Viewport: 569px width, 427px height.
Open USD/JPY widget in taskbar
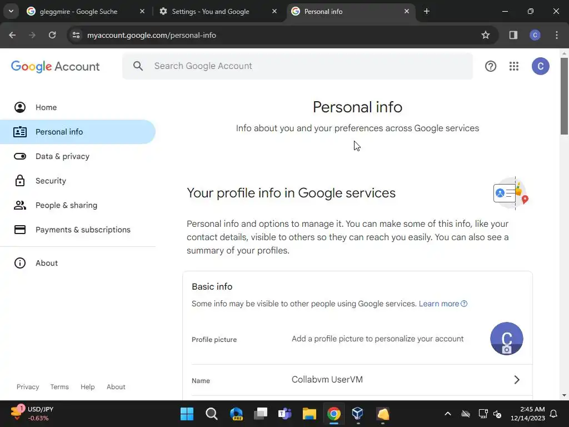click(32, 414)
